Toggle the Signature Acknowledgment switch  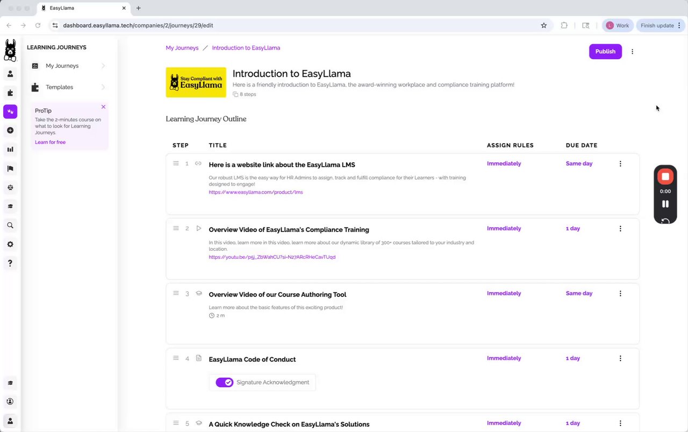tap(224, 383)
